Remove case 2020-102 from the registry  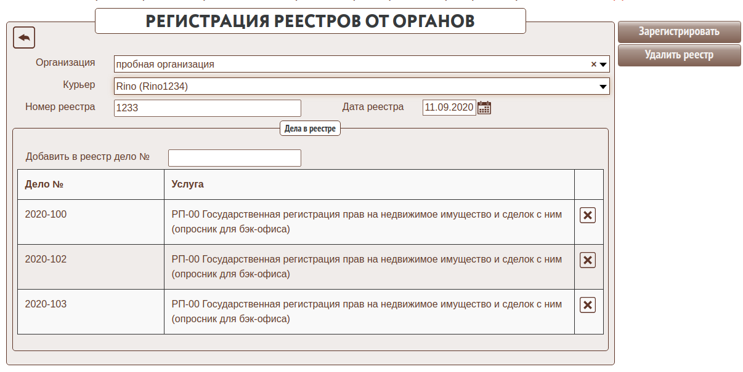click(588, 260)
